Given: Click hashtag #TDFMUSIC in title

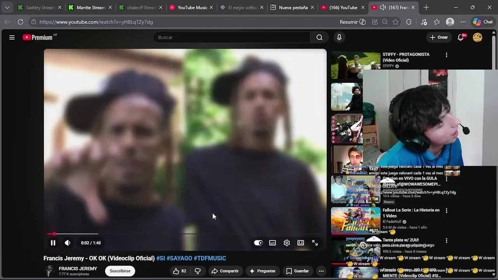Looking at the screenshot, I should pos(210,258).
